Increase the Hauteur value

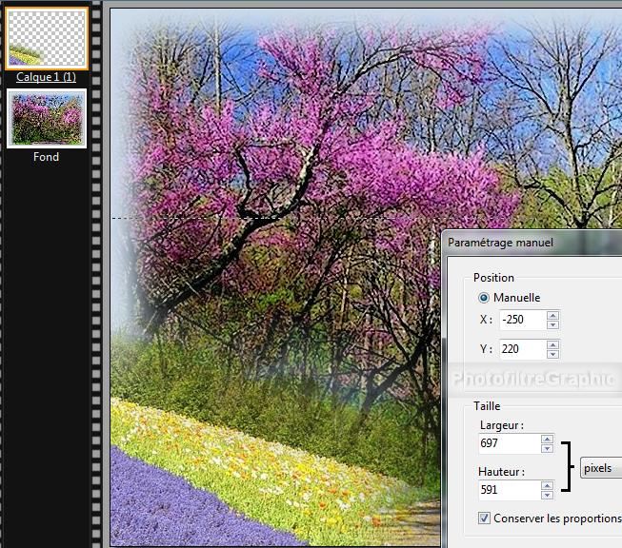pos(548,485)
